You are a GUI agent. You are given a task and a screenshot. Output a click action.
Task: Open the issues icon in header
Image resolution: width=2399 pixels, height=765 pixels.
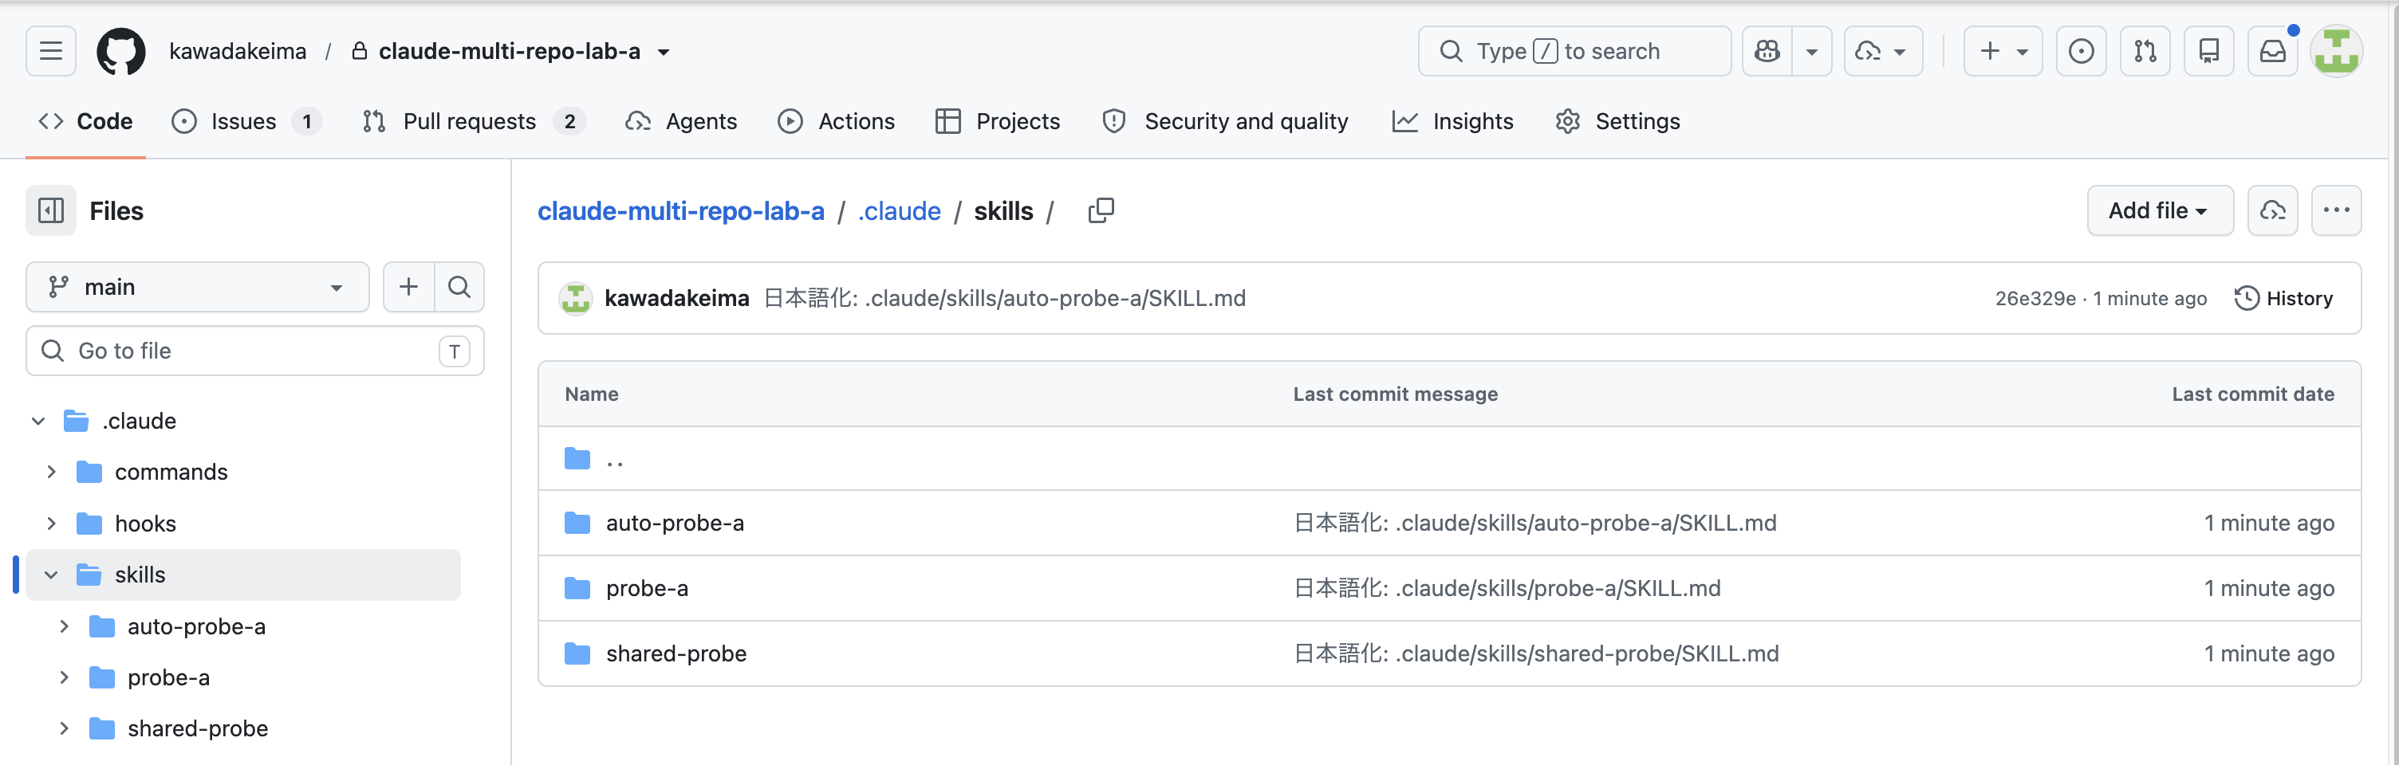[x=2081, y=51]
